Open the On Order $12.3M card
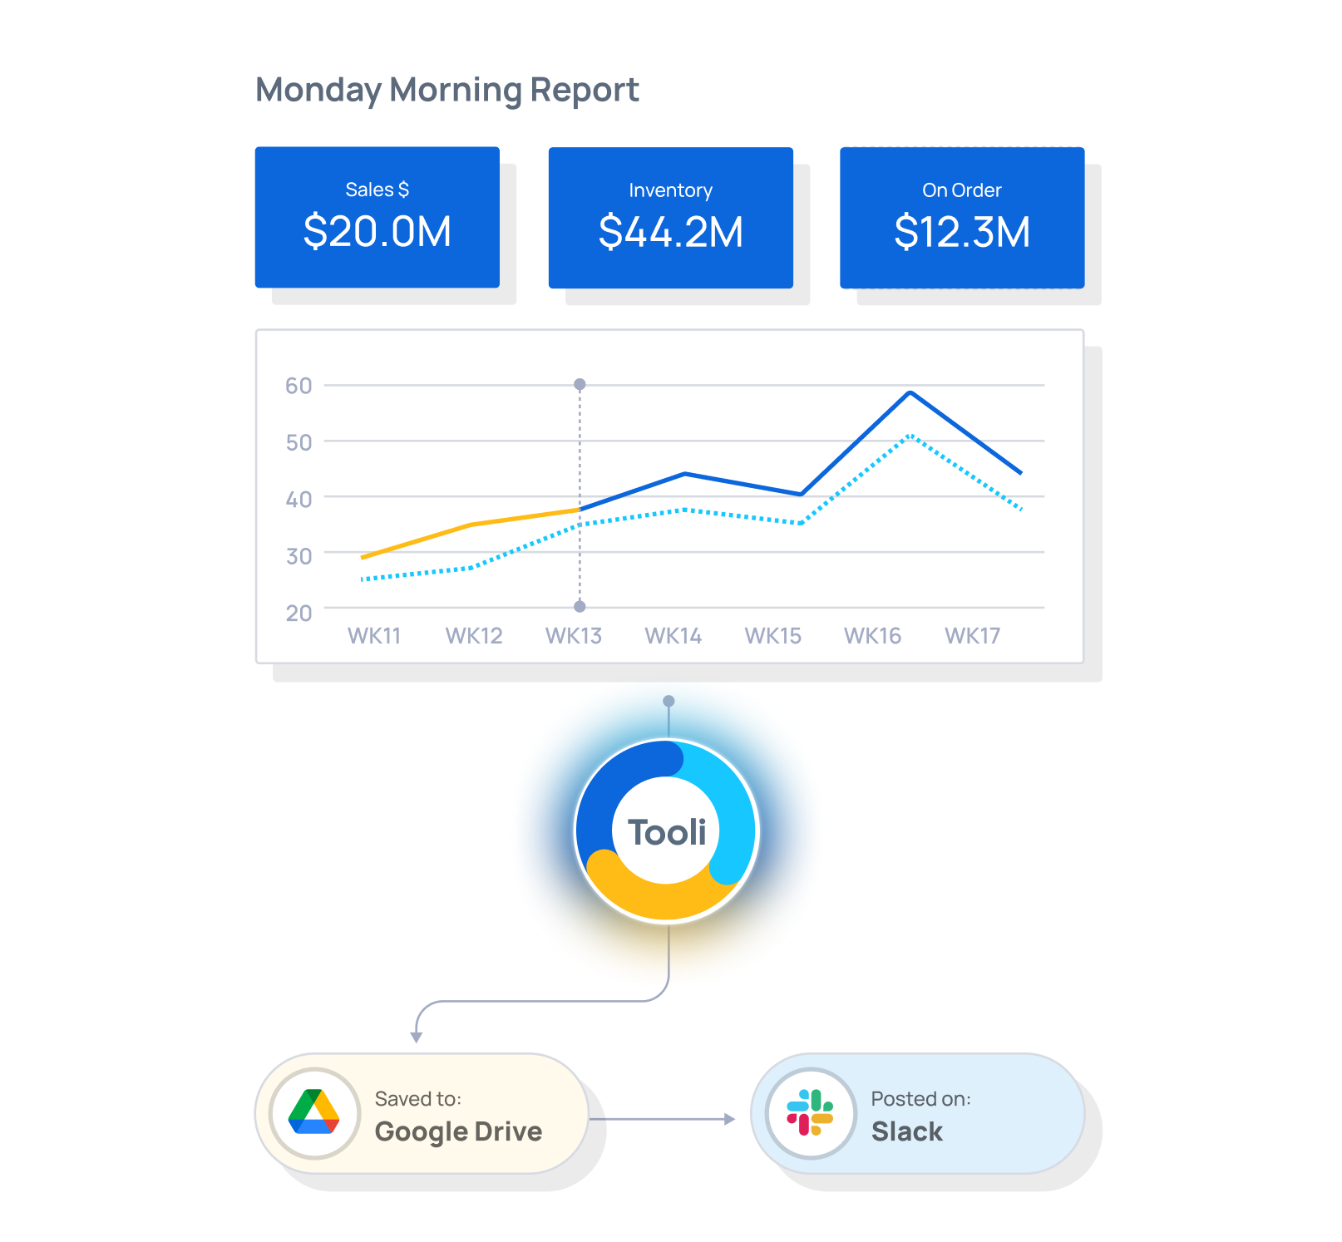Viewport: 1342px width, 1242px height. click(962, 218)
